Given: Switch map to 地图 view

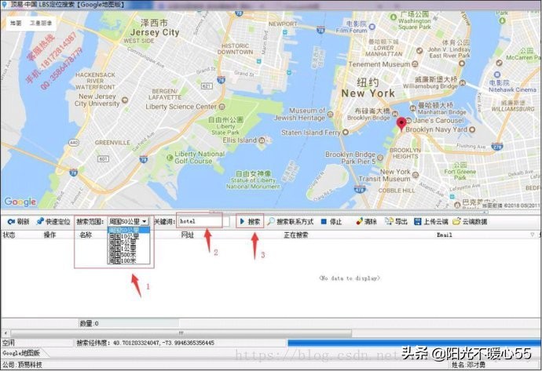Looking at the screenshot, I should click(x=16, y=23).
